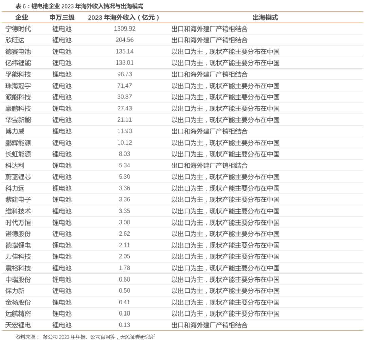This screenshot has height=342, width=367.
Task: Click the column header 出海模式
Action: 265,17
